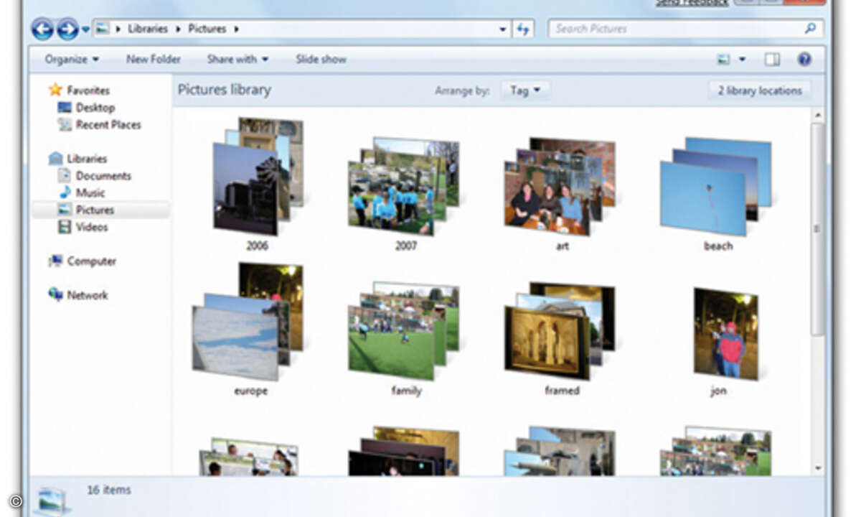This screenshot has height=517, width=861.
Task: Open the Organize menu
Action: click(x=72, y=59)
